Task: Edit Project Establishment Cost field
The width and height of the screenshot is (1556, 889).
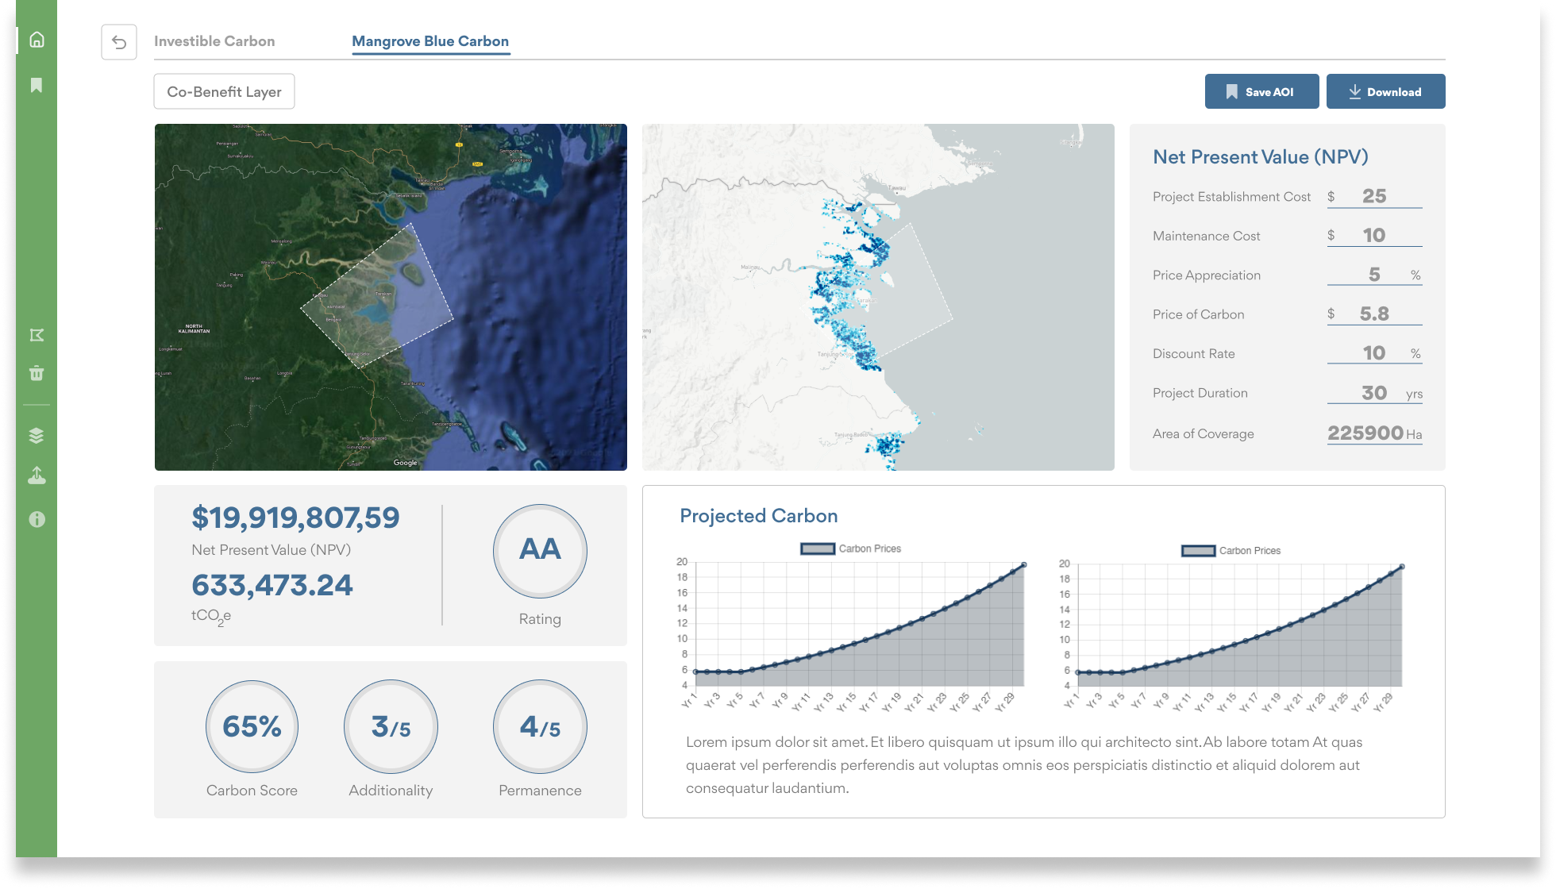Action: [x=1374, y=196]
